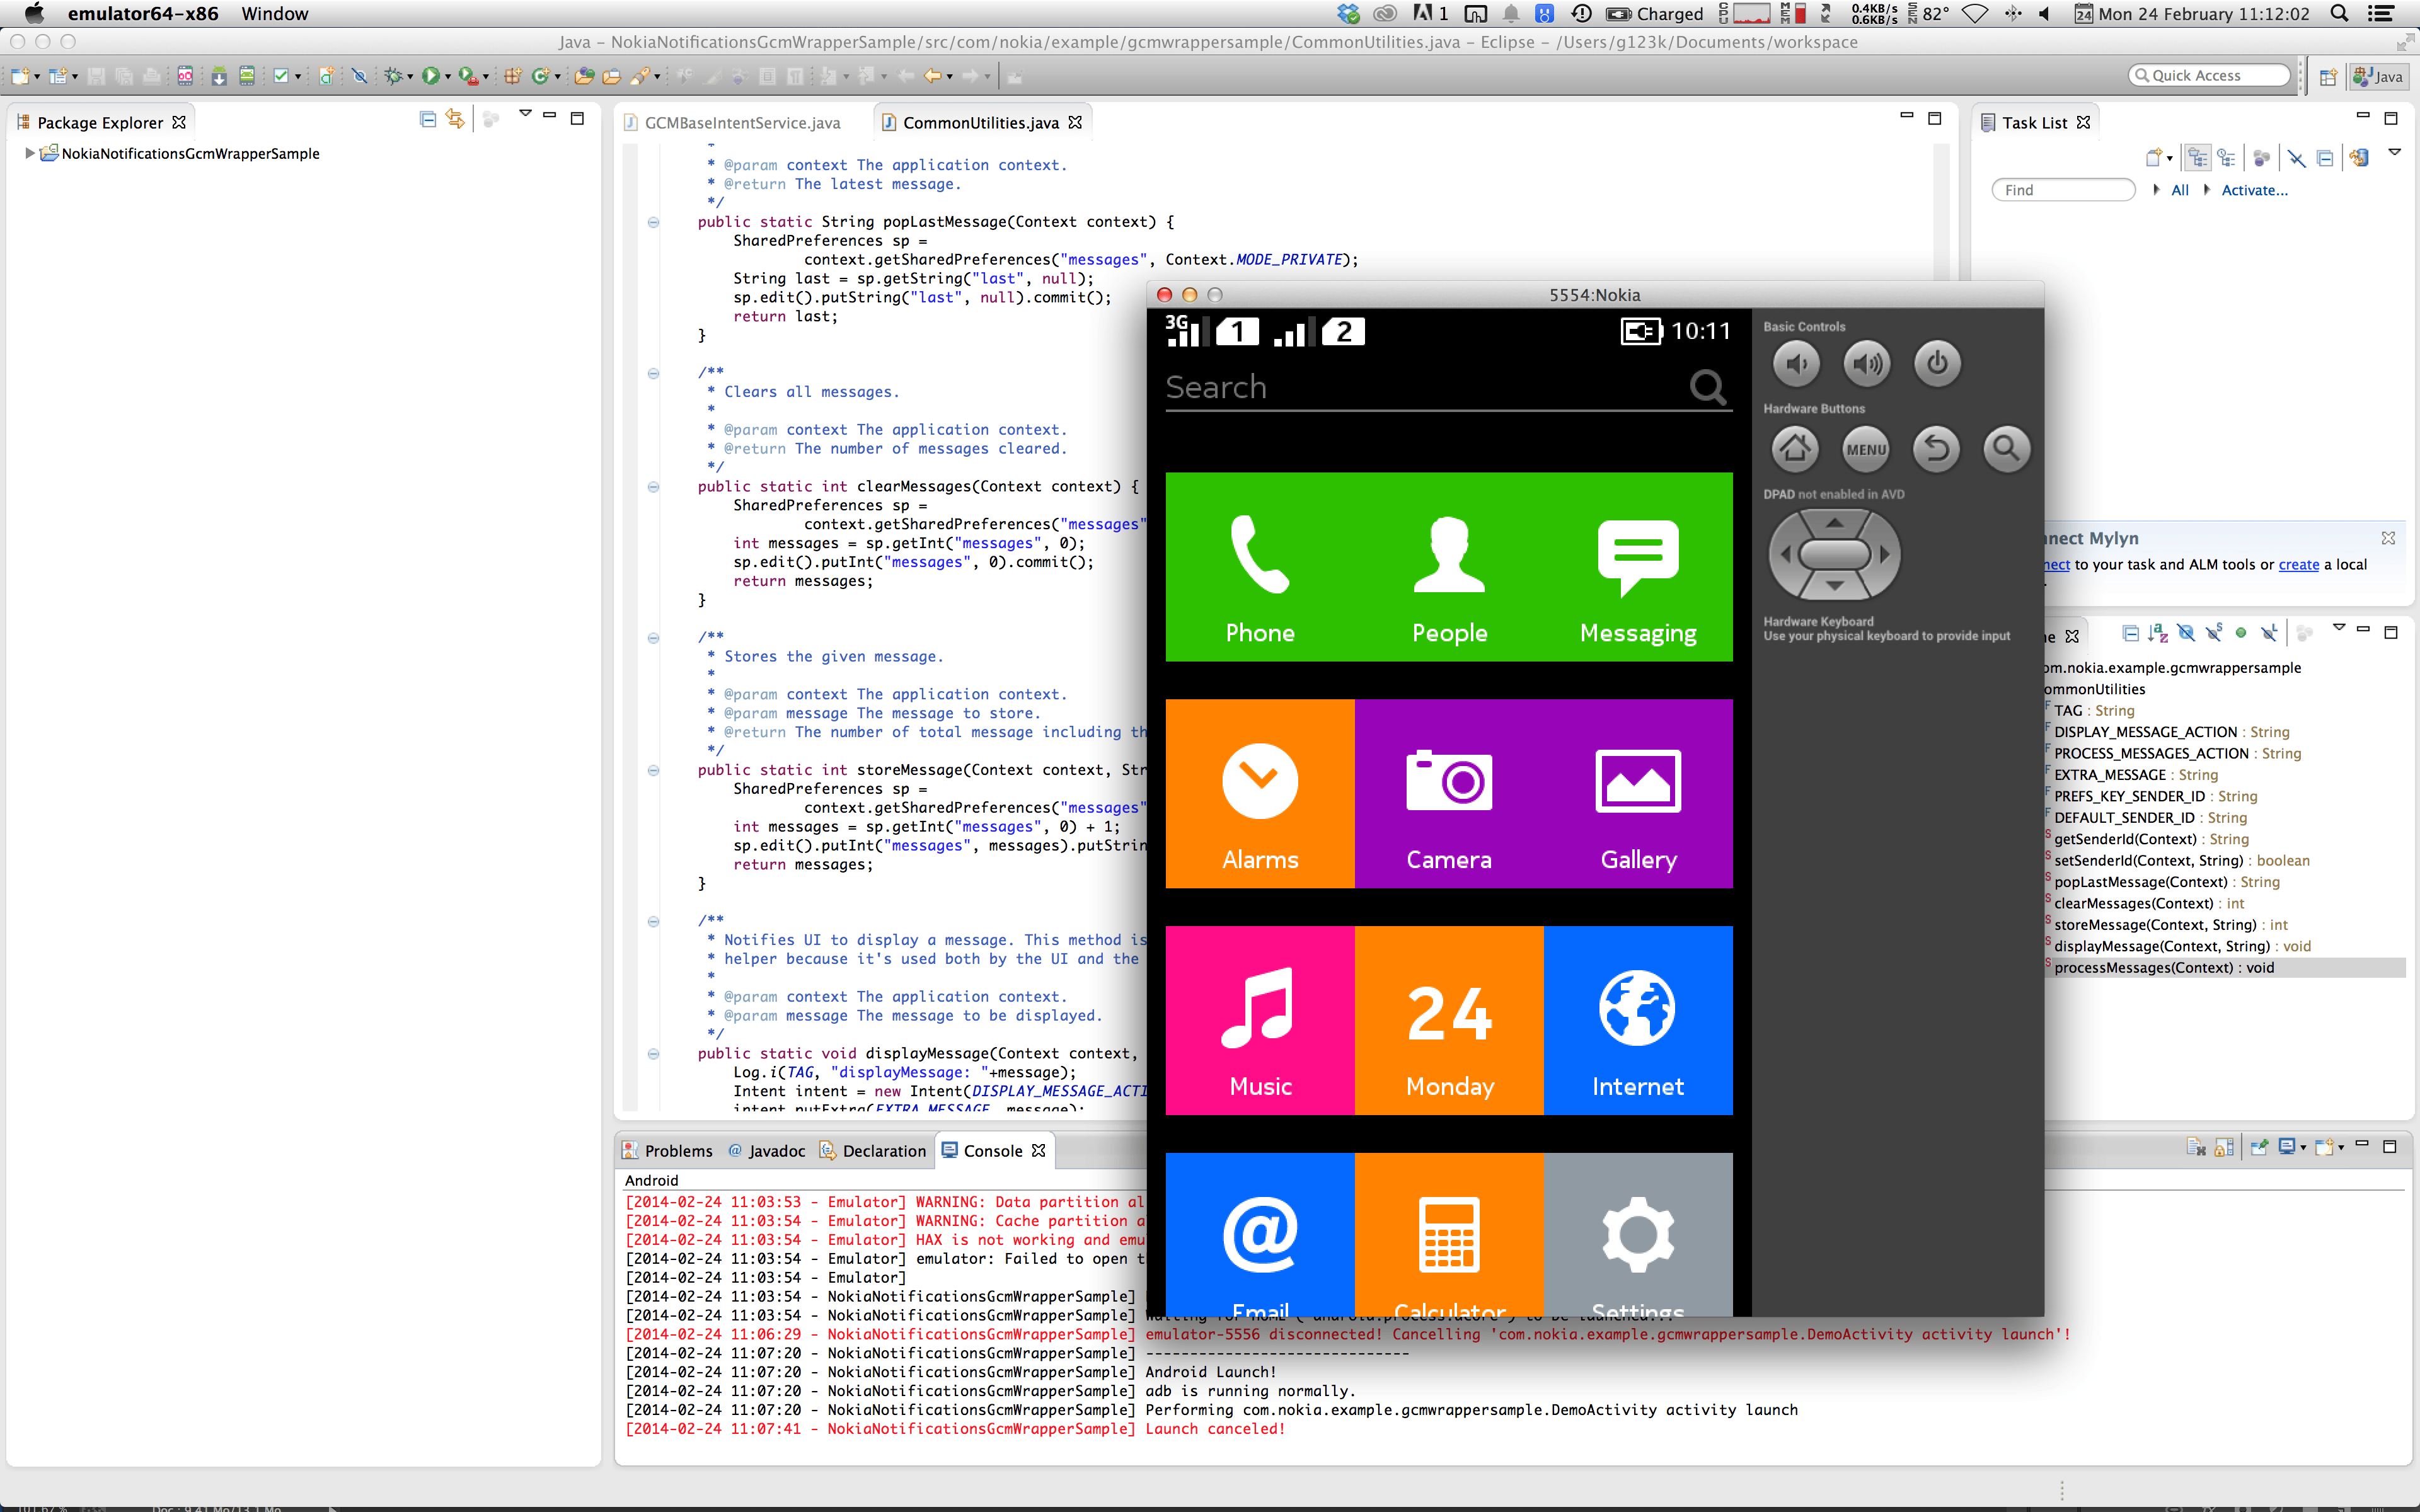Toggle alphabetical Sort in the Outline view

(2158, 633)
